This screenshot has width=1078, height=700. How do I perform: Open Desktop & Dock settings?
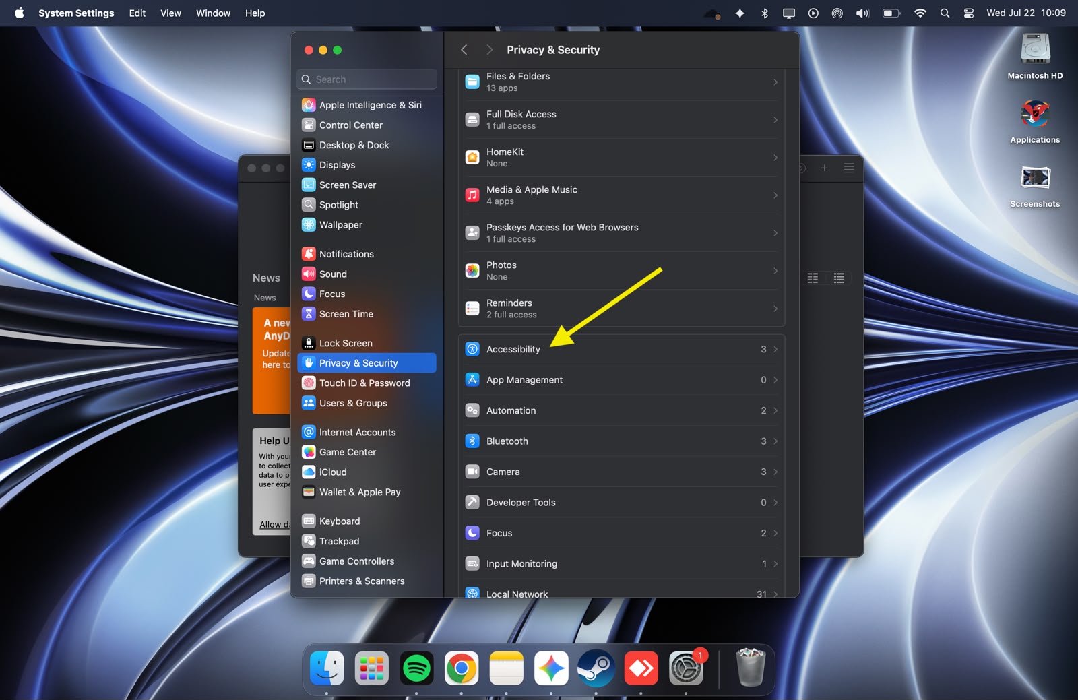coord(367,146)
